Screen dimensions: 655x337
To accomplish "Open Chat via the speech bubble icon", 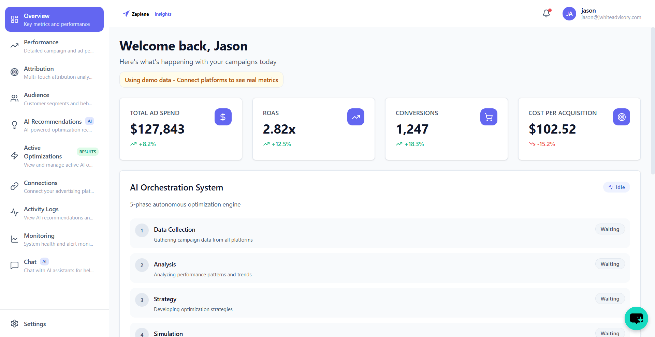I will (14, 265).
